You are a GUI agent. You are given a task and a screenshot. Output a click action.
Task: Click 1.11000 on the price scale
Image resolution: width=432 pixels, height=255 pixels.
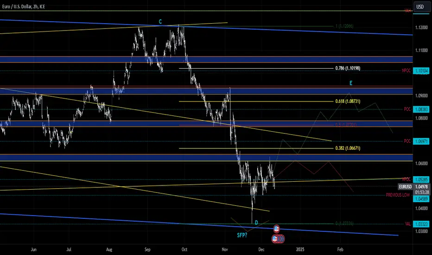421,51
